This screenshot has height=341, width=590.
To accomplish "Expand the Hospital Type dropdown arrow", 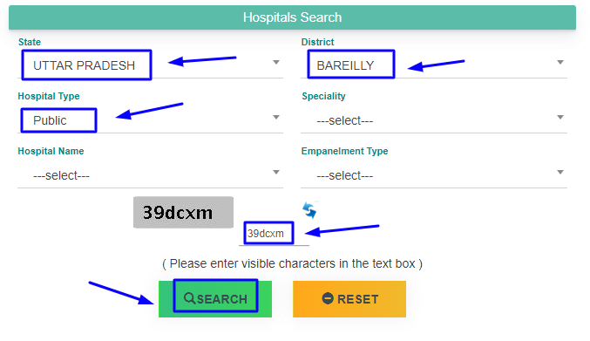I will click(276, 118).
